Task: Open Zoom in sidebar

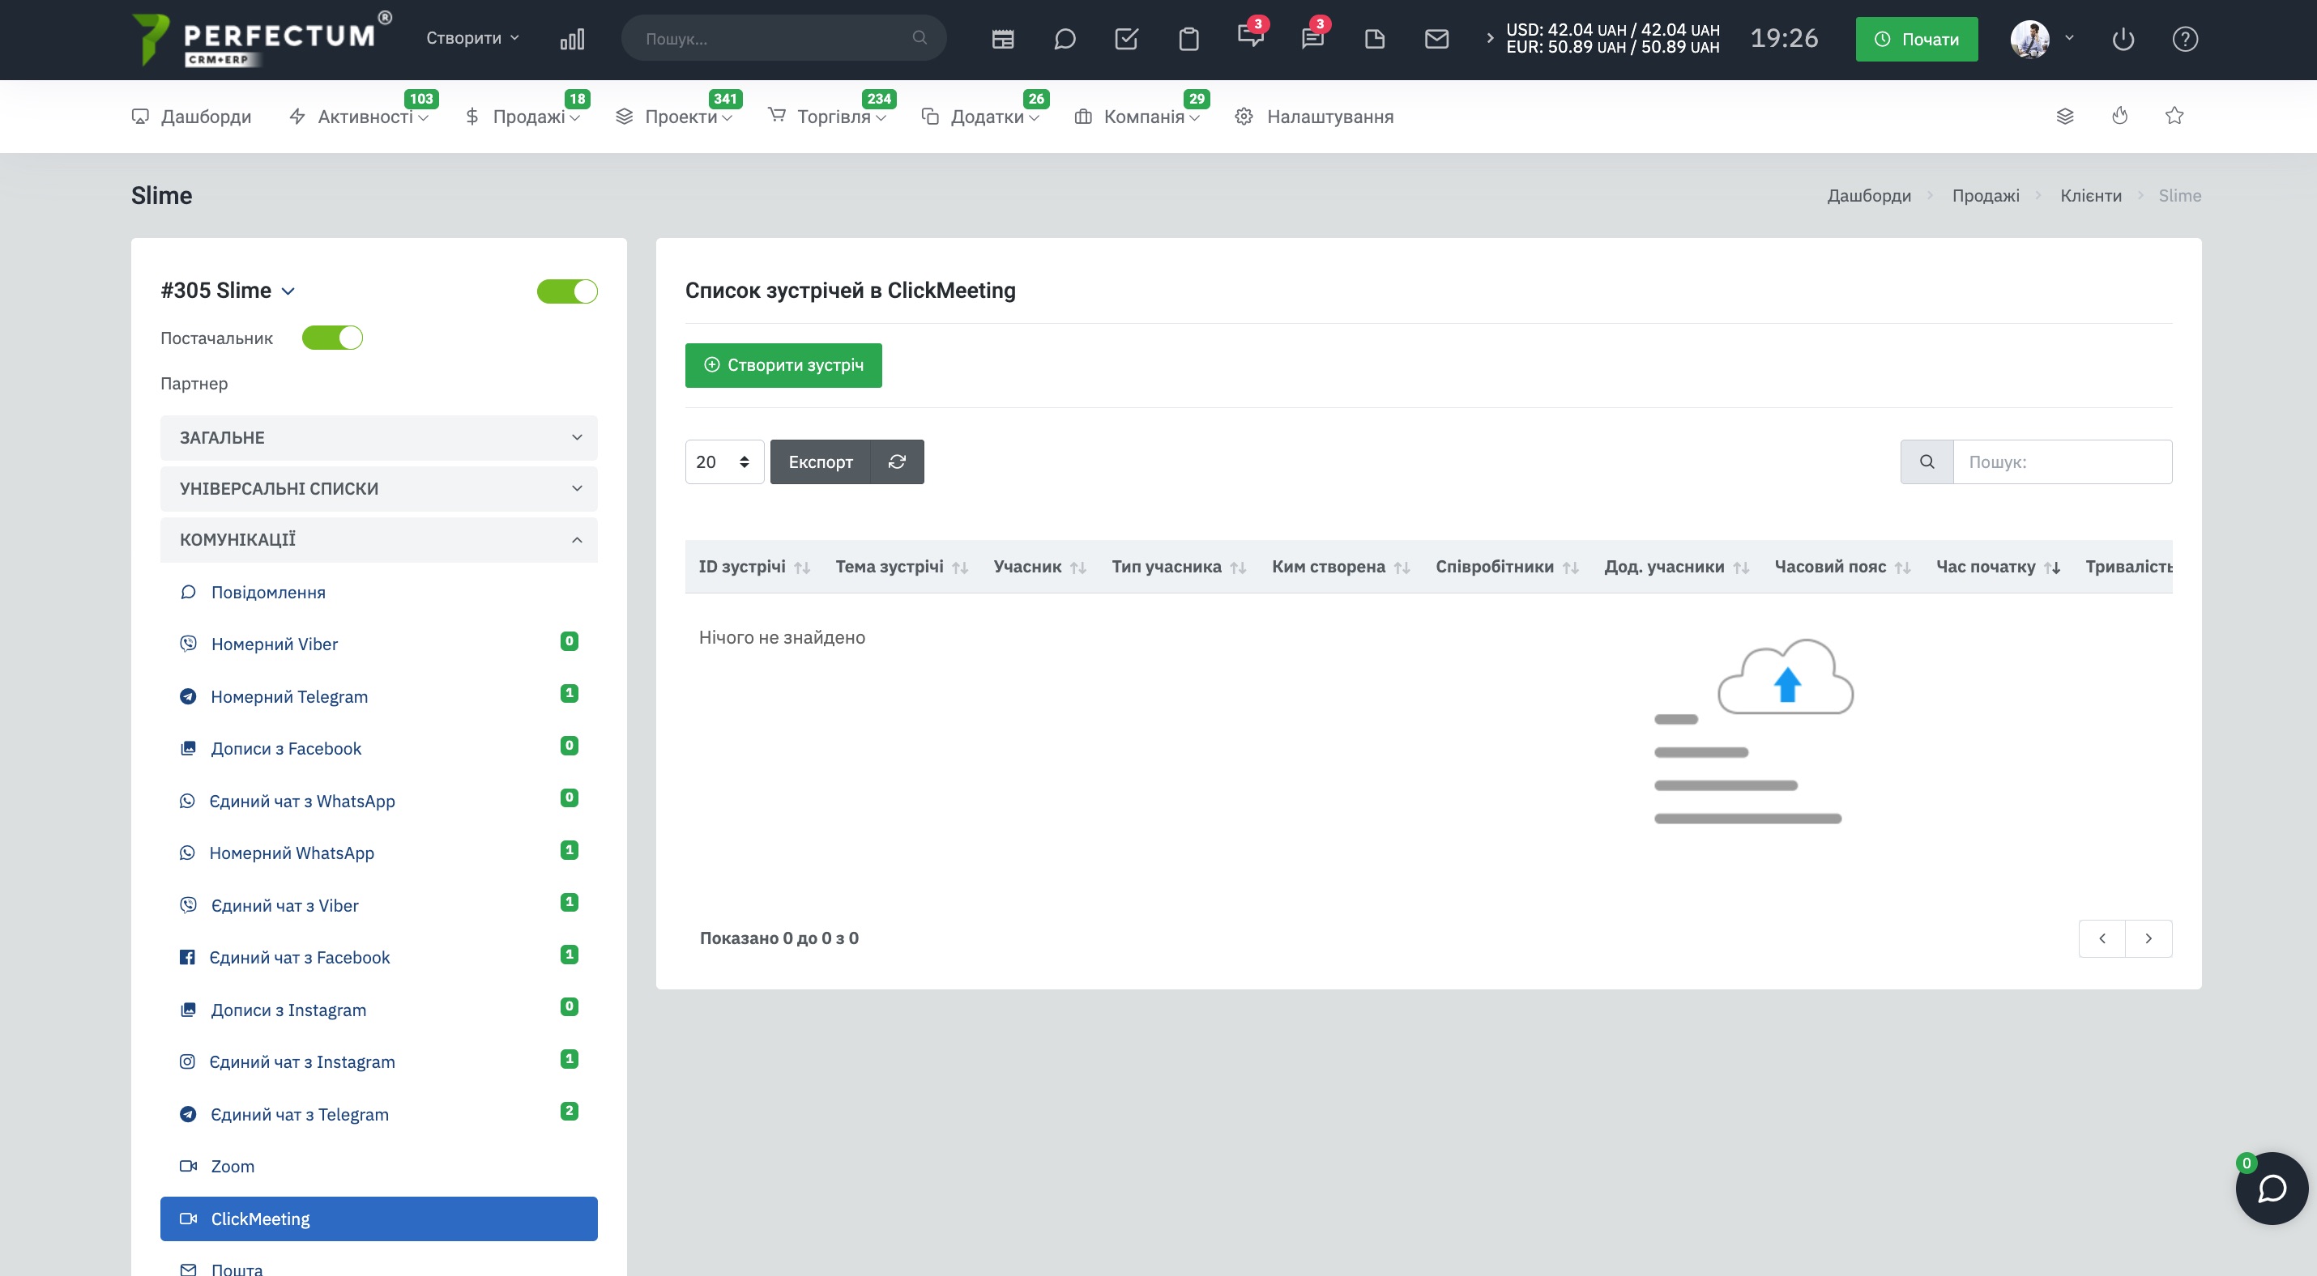Action: [x=378, y=1167]
